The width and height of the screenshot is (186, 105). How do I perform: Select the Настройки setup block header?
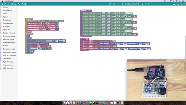pyautogui.click(x=29, y=19)
